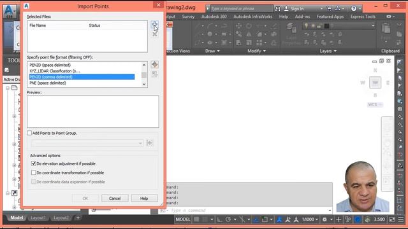408x229 pixels.
Task: Click the plus crosshair icon in status bar
Action: coord(339,219)
